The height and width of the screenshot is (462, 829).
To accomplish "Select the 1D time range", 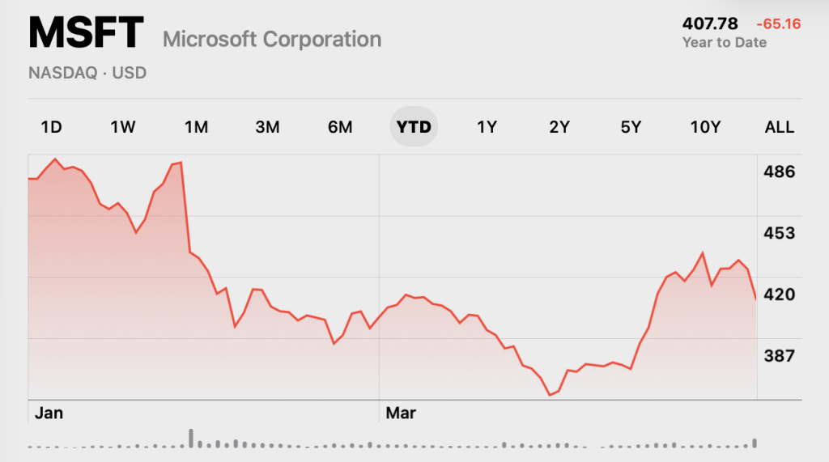I will 51,127.
